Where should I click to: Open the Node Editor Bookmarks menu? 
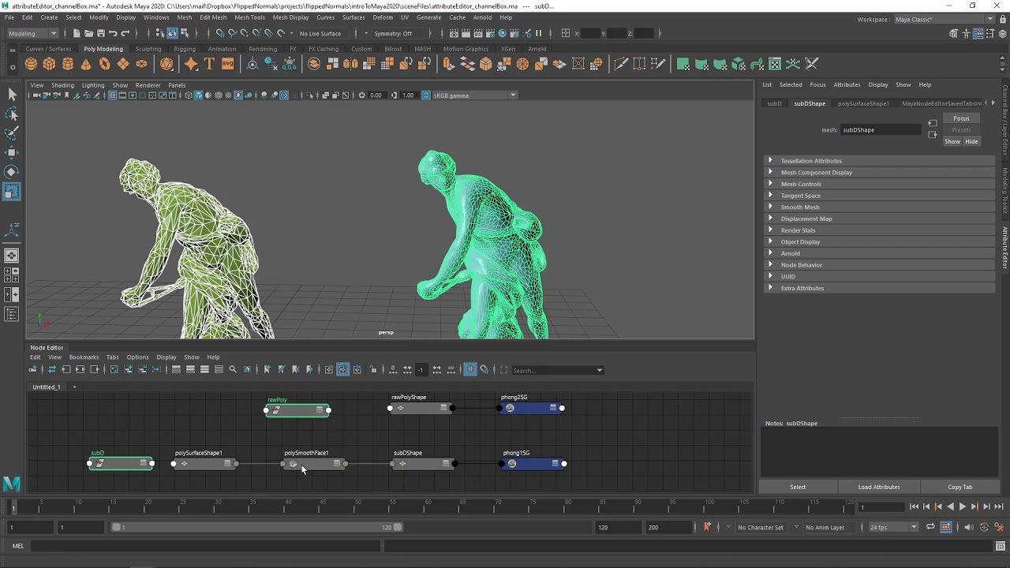coord(84,357)
